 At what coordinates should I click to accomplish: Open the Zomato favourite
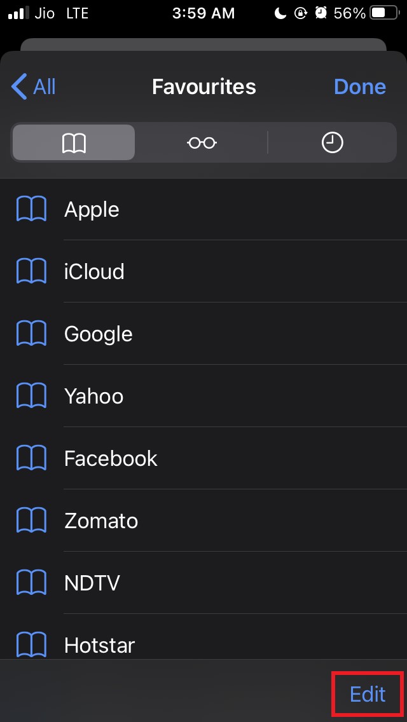[x=100, y=520]
